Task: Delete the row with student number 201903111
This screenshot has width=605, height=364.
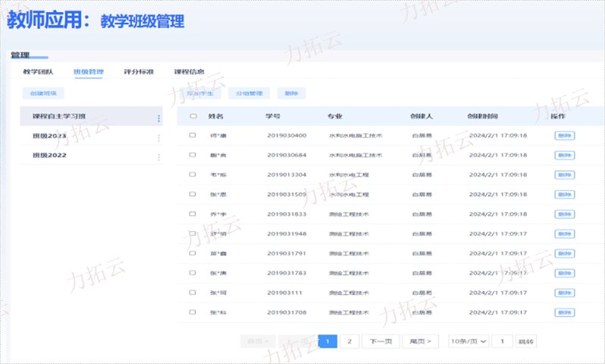Action: point(565,293)
